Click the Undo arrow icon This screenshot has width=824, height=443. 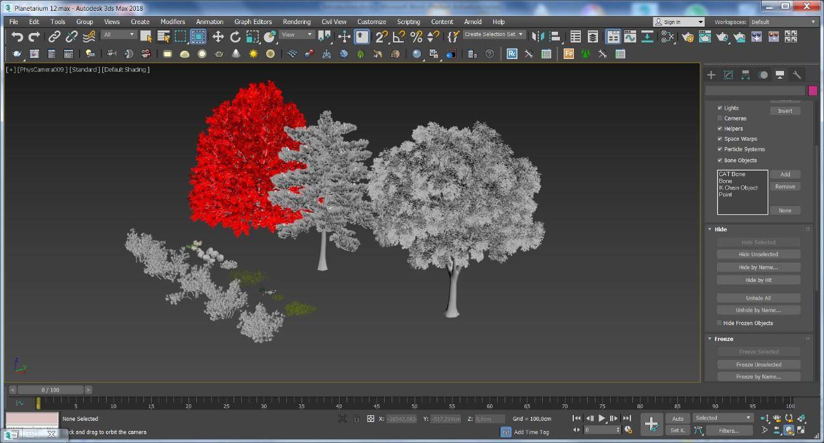click(17, 37)
